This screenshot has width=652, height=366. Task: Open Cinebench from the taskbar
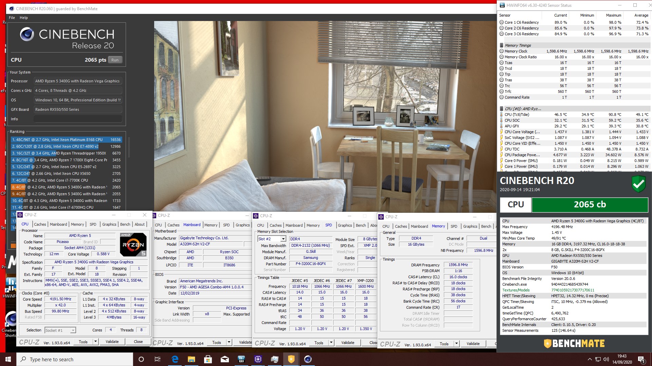(308, 359)
